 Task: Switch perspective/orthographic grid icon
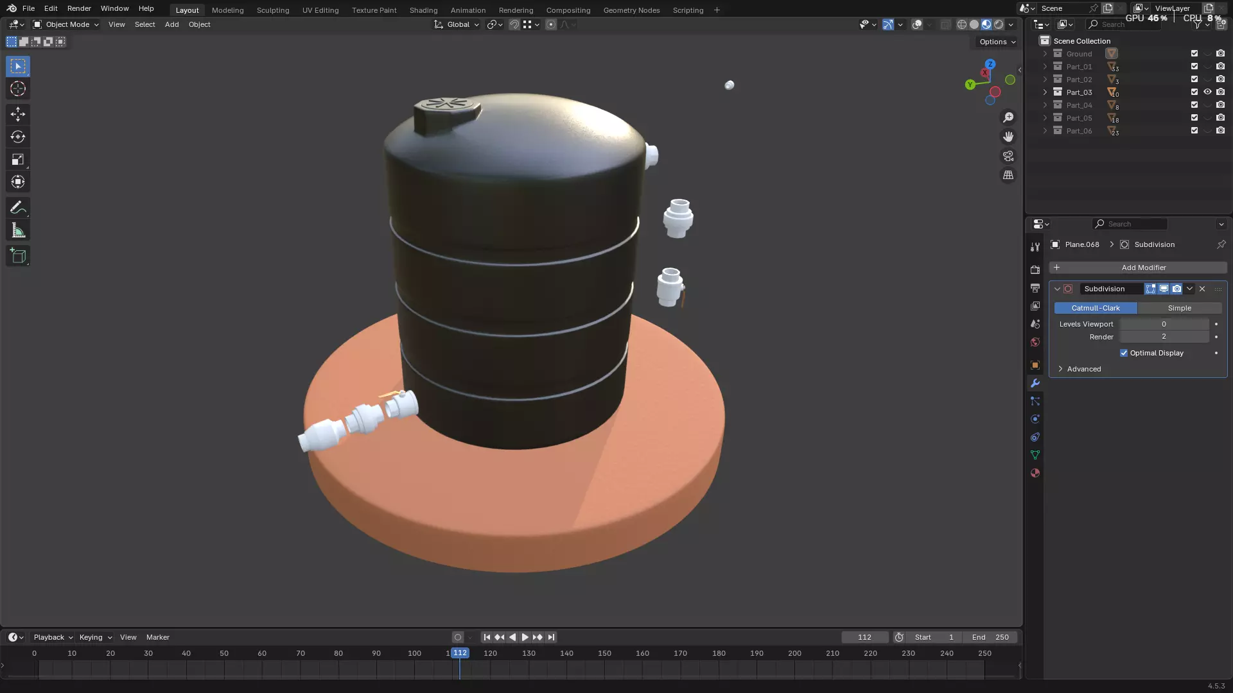[x=1008, y=175]
